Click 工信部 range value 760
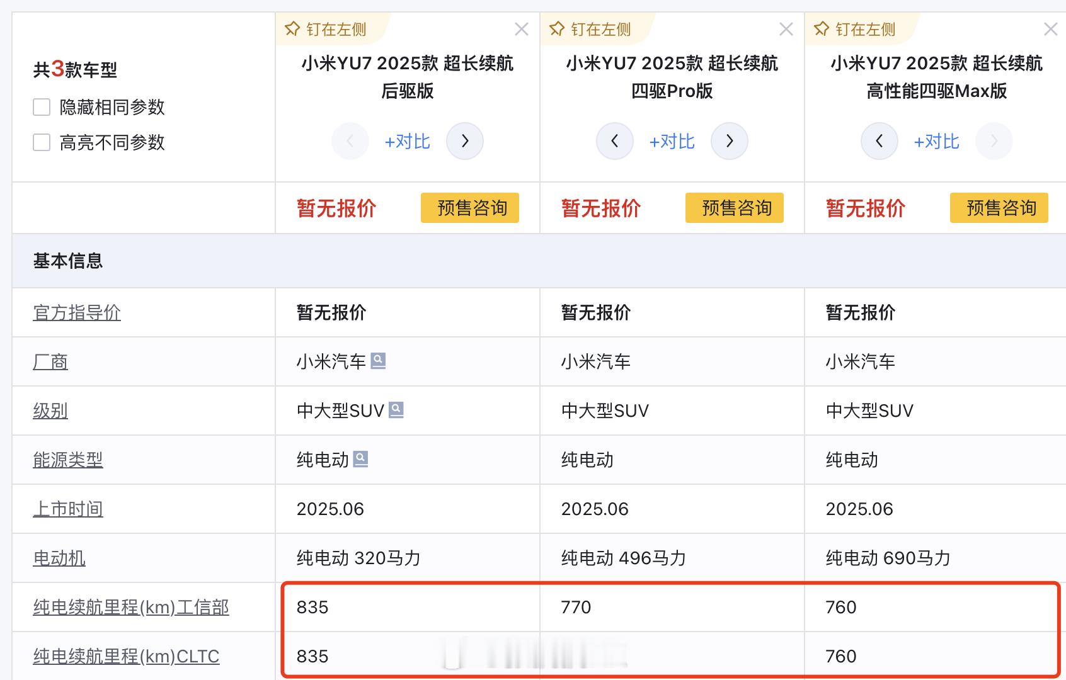The width and height of the screenshot is (1066, 680). tap(841, 607)
